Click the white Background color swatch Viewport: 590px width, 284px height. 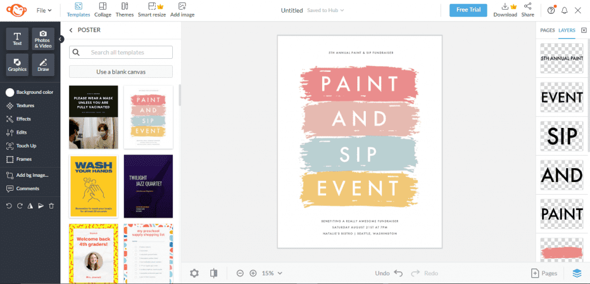(10, 92)
